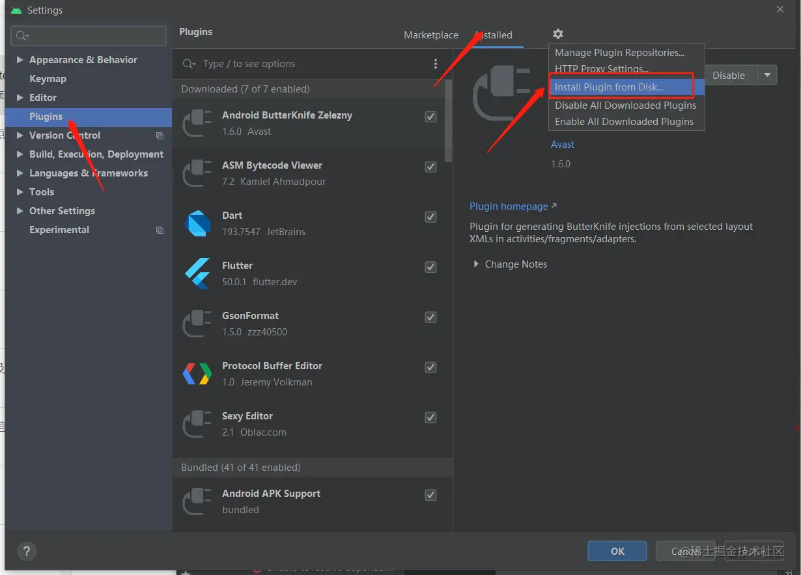Select the Protocol Buffer Editor name
801x575 pixels.
click(x=272, y=366)
